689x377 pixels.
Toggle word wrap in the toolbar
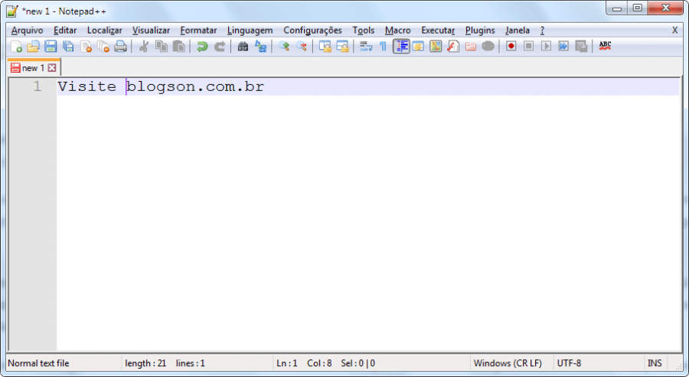[366, 46]
